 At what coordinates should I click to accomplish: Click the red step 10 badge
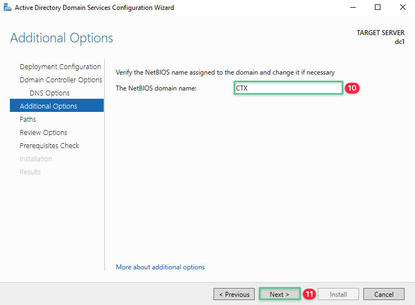(x=352, y=88)
